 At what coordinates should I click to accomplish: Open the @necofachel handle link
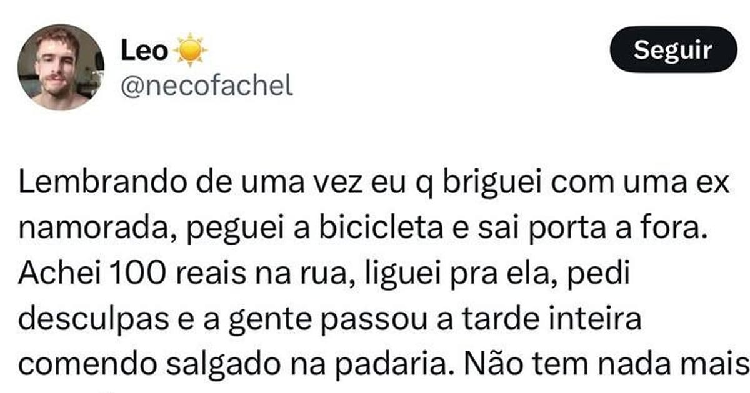tap(206, 86)
